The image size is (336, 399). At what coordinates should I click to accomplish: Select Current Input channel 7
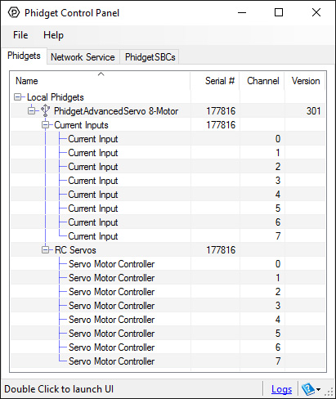tap(168, 236)
